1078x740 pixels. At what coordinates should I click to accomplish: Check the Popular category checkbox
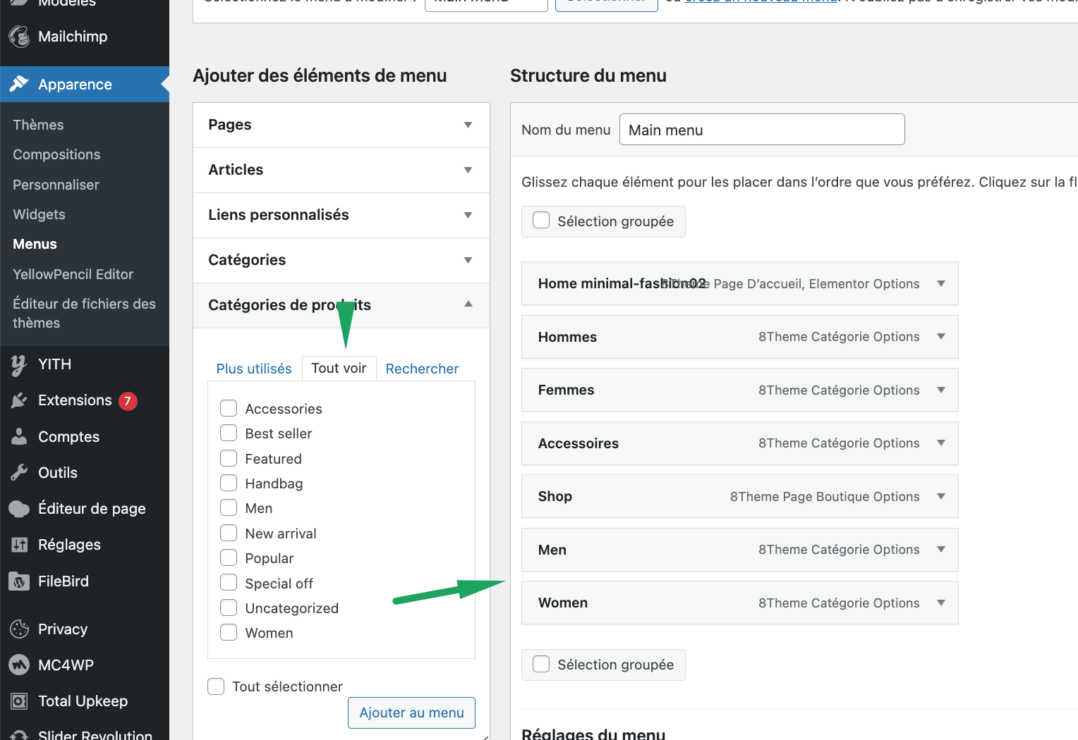(x=229, y=557)
